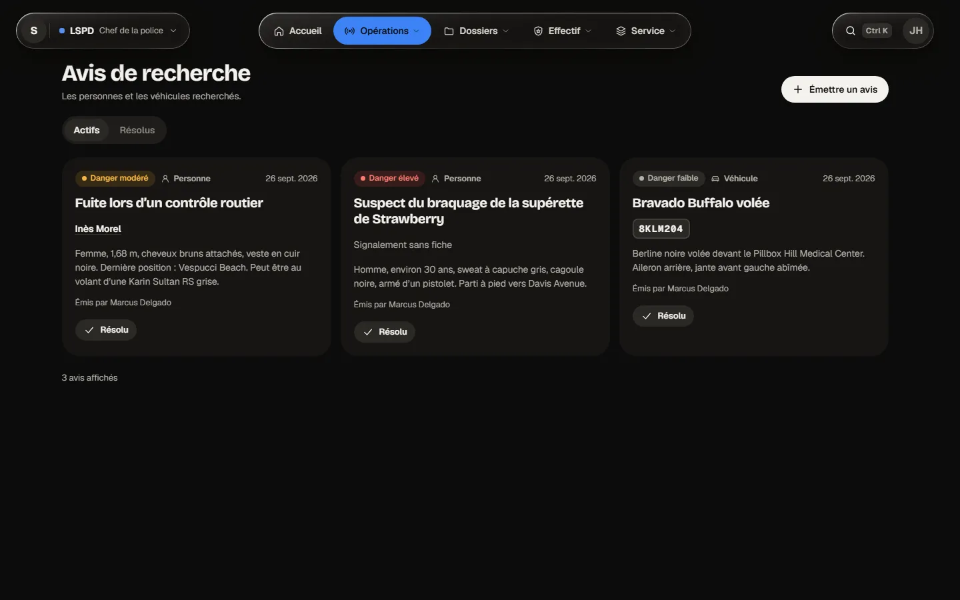Switch to the Résolus tab
This screenshot has width=960, height=600.
point(137,130)
